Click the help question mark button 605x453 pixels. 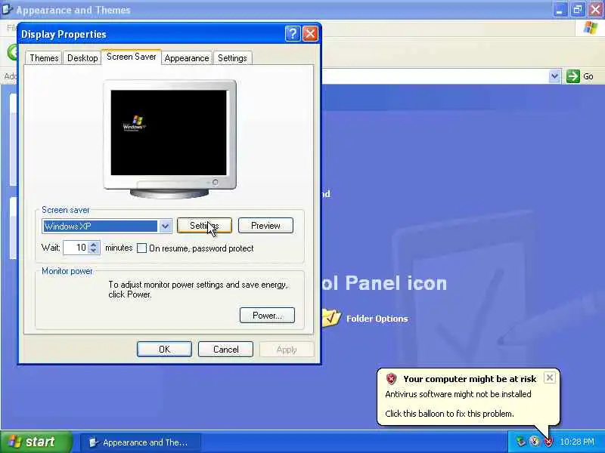point(293,34)
